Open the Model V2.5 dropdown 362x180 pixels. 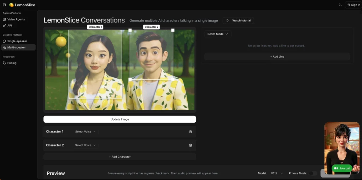[x=276, y=173]
